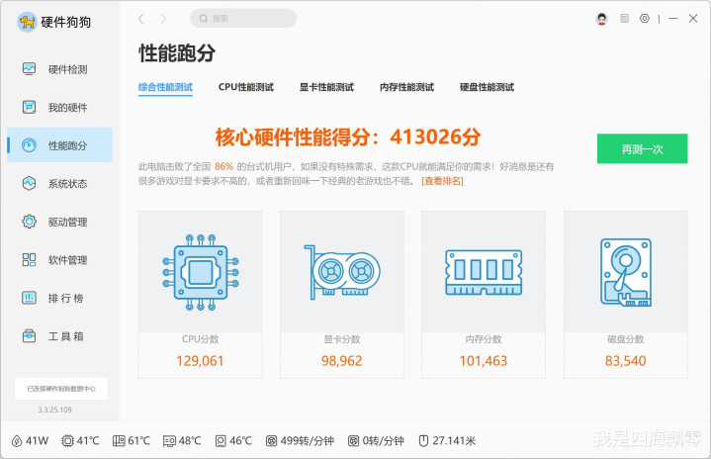Go to 驱动管理
This screenshot has width=711, height=459.
click(59, 222)
